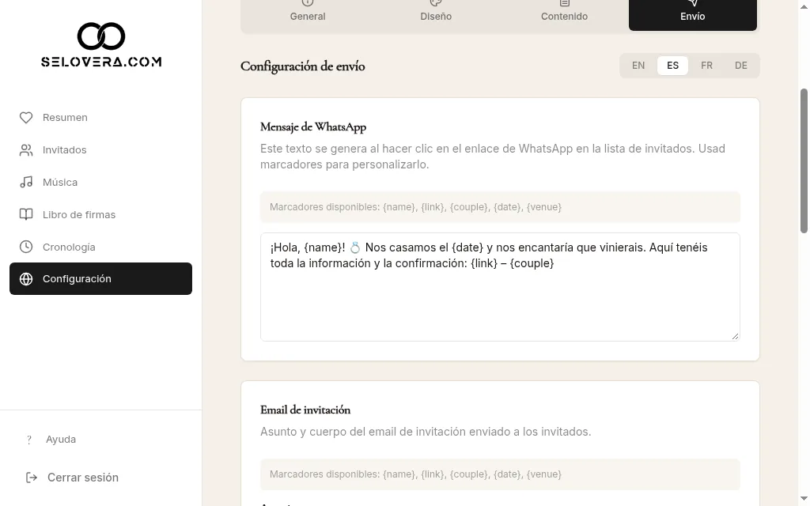
Task: Click the 'Mensaje de WhatsApp' heading
Action: click(313, 127)
